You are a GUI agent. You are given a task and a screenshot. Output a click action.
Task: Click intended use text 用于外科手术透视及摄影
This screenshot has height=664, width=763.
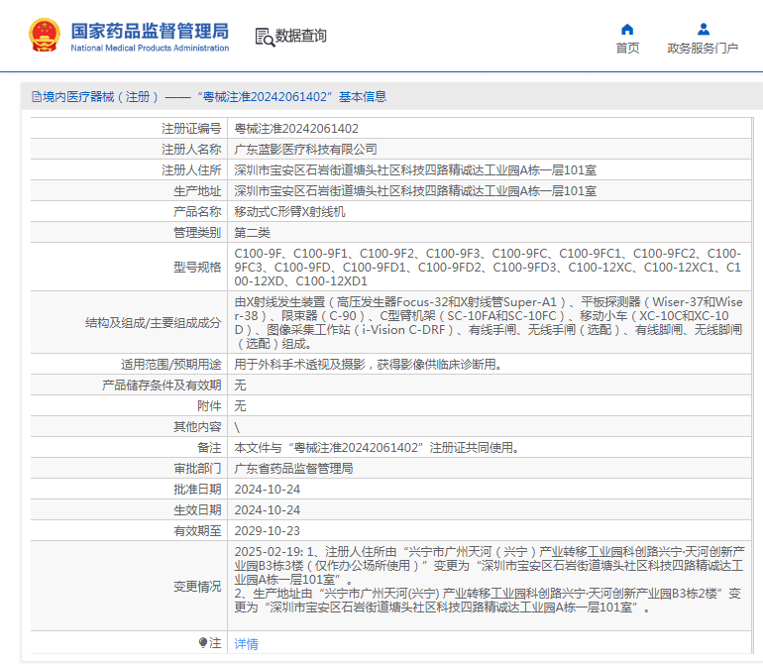pyautogui.click(x=368, y=364)
